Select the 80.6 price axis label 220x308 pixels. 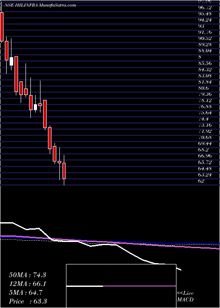tap(203, 88)
